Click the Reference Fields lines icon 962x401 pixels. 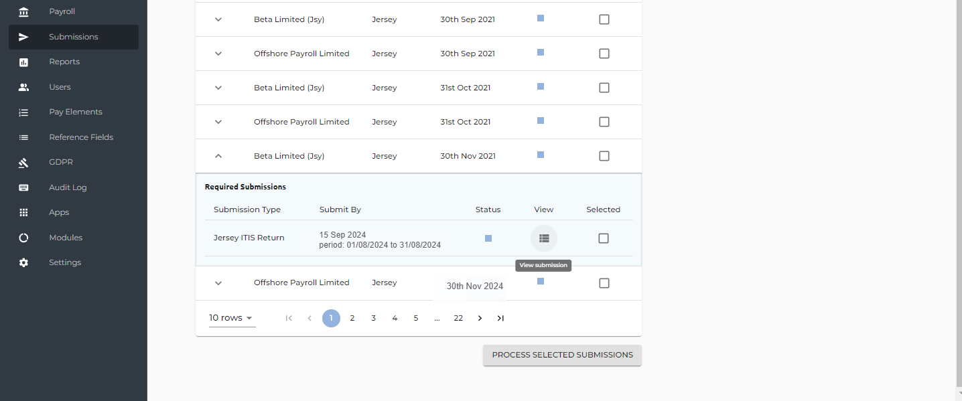23,137
